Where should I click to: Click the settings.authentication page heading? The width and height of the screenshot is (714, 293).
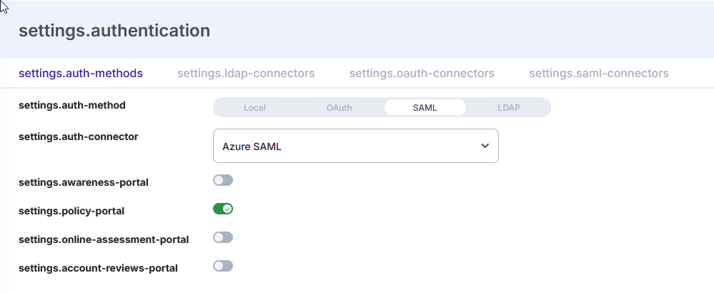[x=114, y=31]
